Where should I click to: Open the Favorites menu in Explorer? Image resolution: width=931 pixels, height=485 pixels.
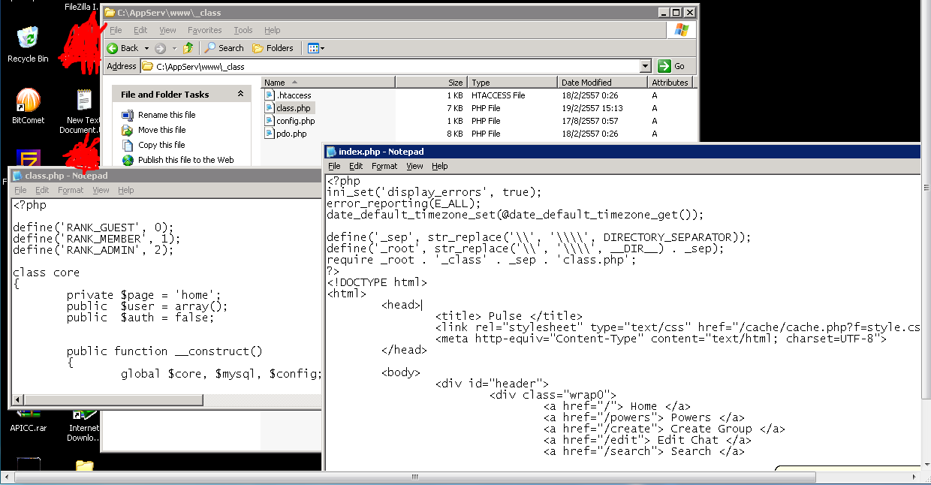(205, 30)
